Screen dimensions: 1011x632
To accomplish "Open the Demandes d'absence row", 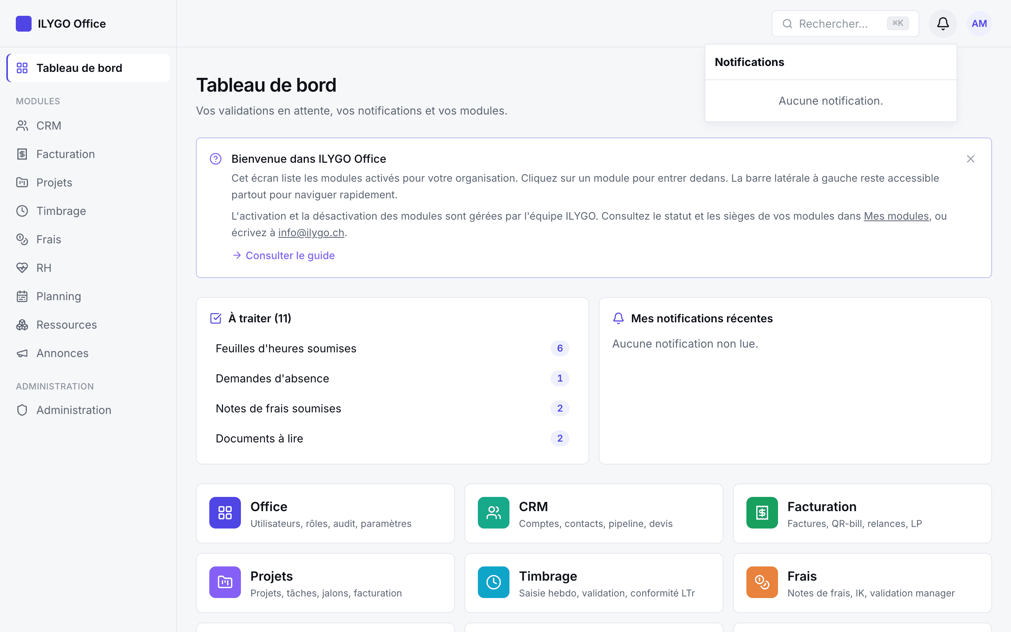I will pos(392,379).
